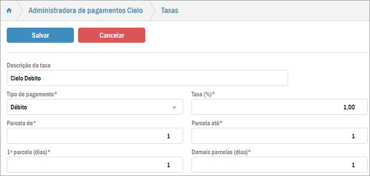Save the fee with Salvar button
370x176 pixels.
click(40, 35)
